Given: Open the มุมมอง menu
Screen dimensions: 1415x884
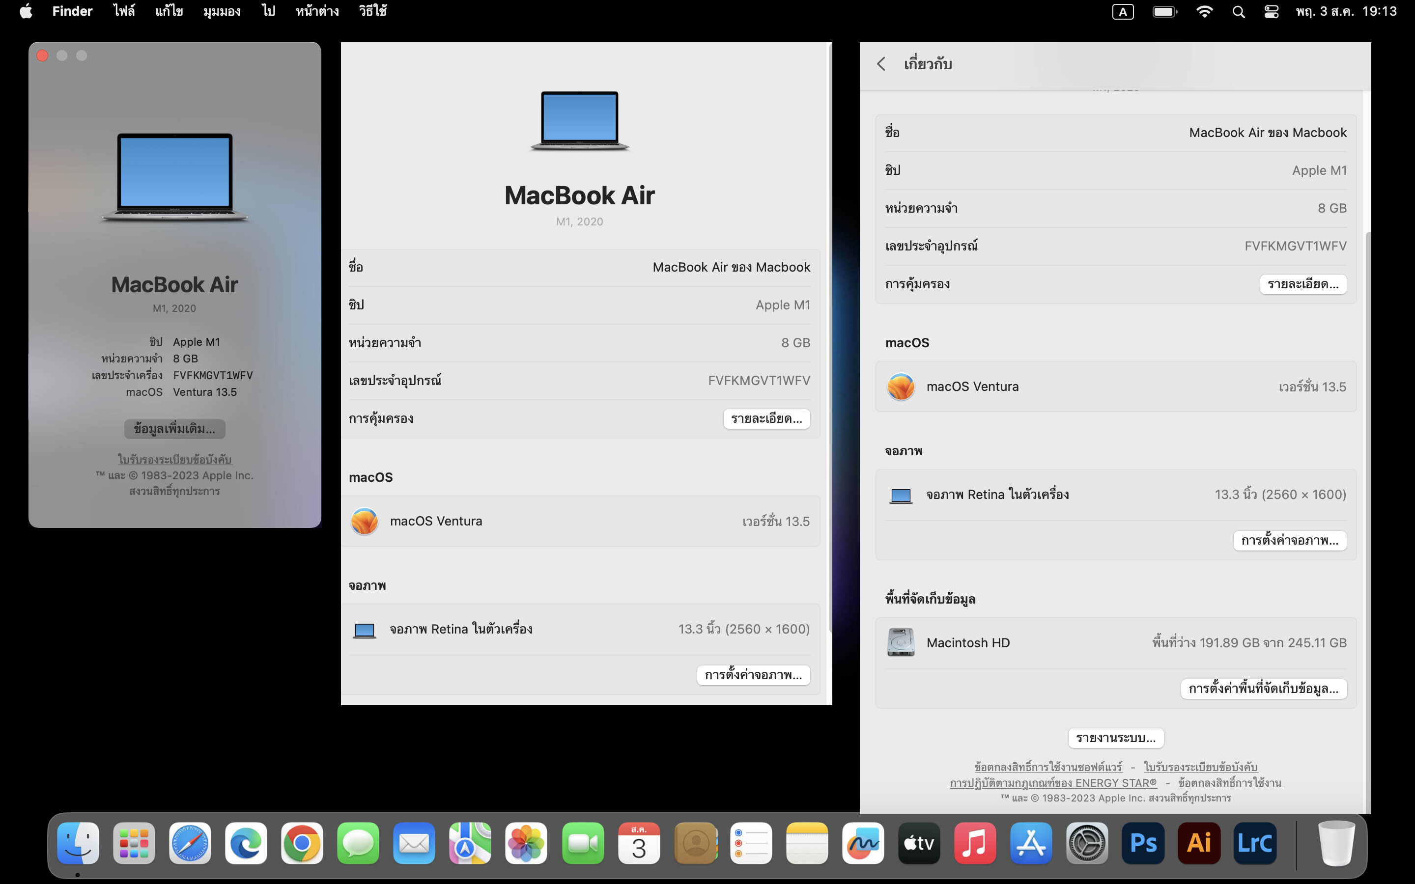Looking at the screenshot, I should (222, 11).
